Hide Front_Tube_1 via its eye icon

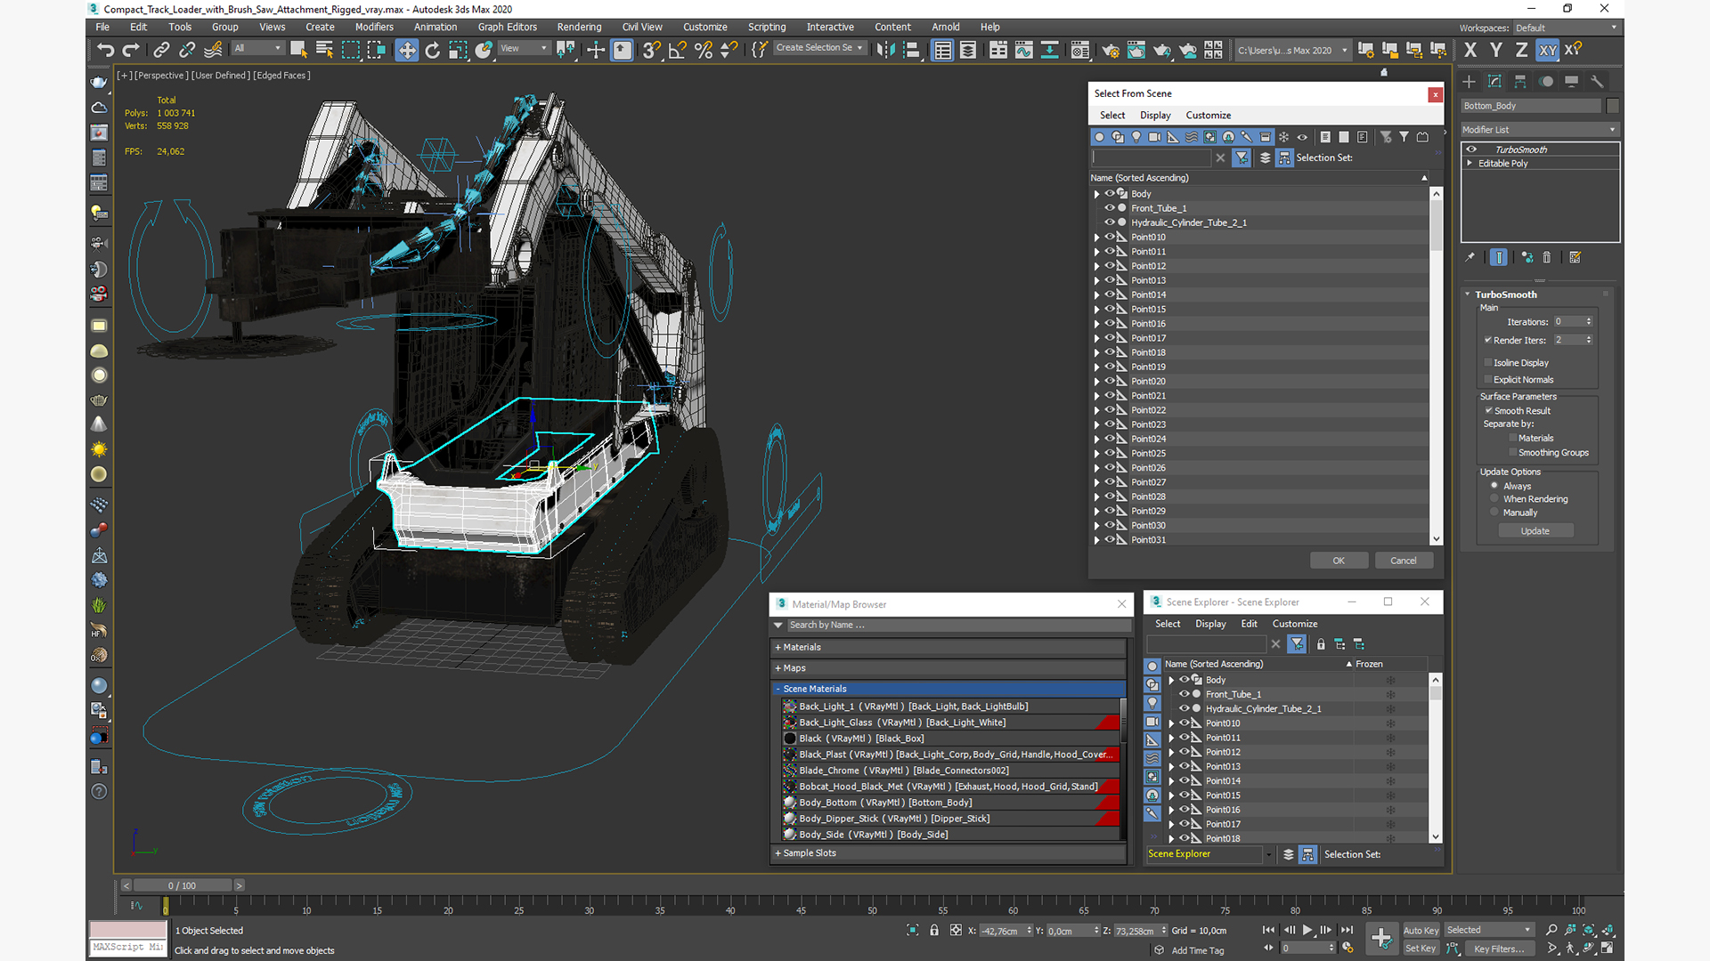click(x=1110, y=208)
